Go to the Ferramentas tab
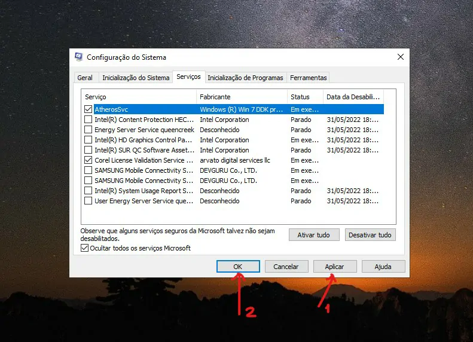The width and height of the screenshot is (473, 342). pyautogui.click(x=309, y=78)
